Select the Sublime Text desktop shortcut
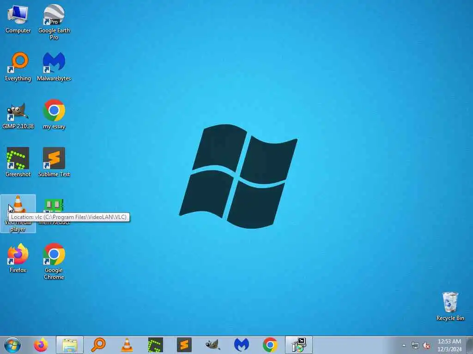 pyautogui.click(x=54, y=162)
